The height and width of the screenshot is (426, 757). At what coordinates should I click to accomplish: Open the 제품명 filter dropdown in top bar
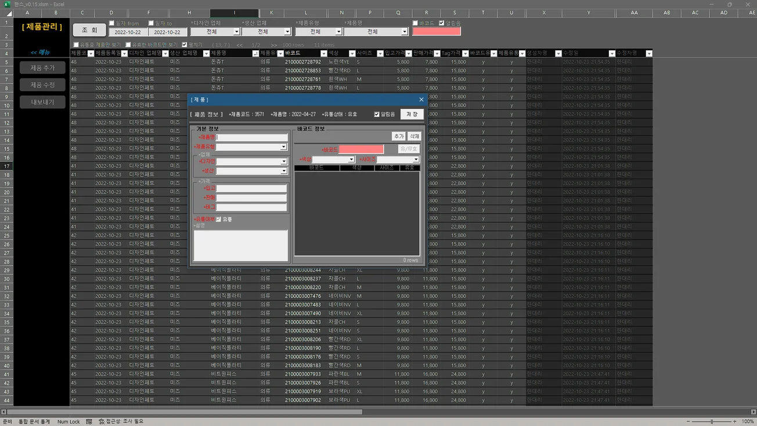click(x=405, y=32)
